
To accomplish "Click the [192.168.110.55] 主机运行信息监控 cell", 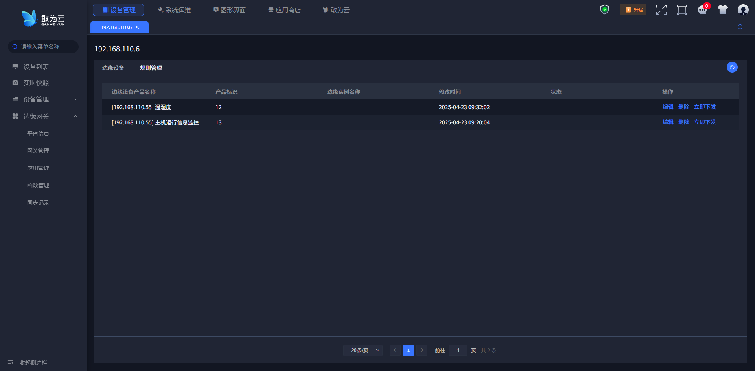I will [x=155, y=122].
